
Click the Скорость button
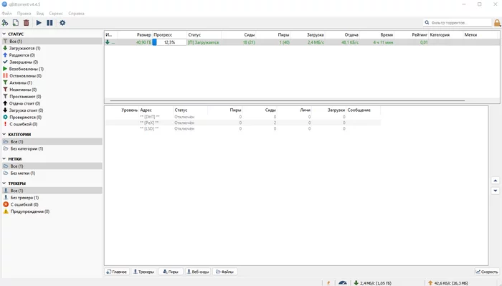tap(487, 272)
